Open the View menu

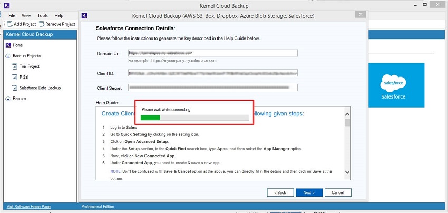[26, 16]
